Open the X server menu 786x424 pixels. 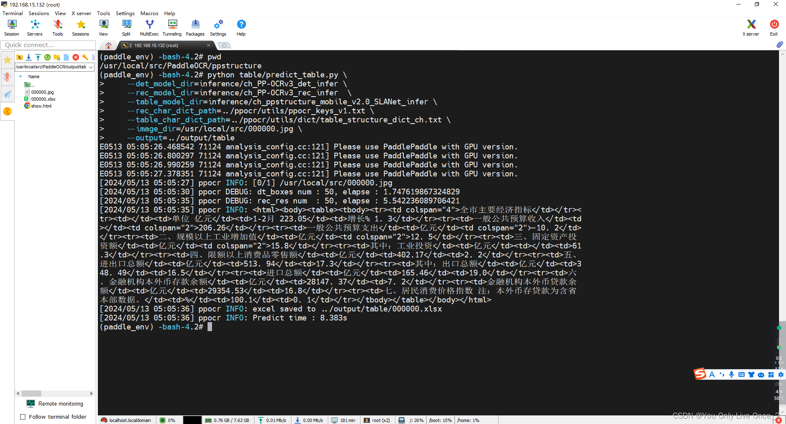coord(81,13)
